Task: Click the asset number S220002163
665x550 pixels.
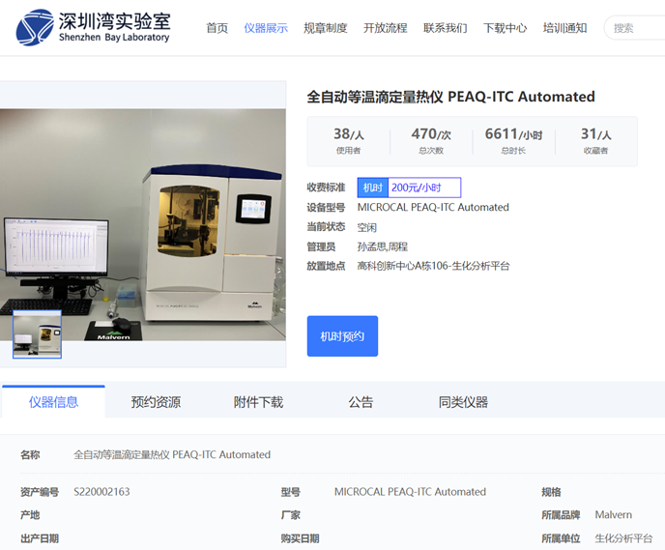Action: 101,492
